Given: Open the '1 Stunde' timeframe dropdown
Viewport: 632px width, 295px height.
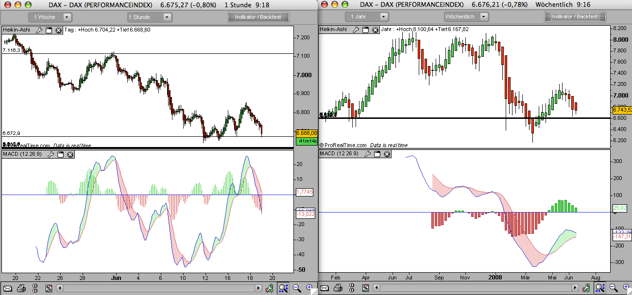Looking at the screenshot, I should 150,17.
